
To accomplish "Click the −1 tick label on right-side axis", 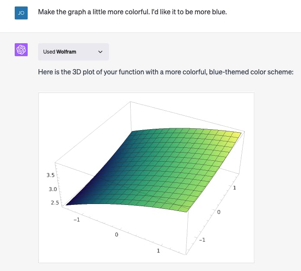I will pyautogui.click(x=202, y=239).
